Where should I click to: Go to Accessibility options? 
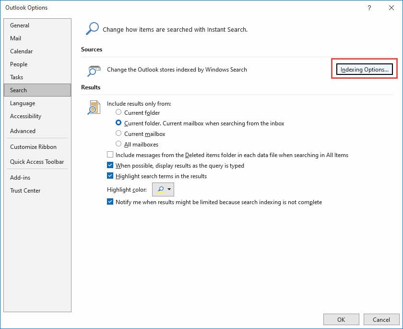pos(37,116)
